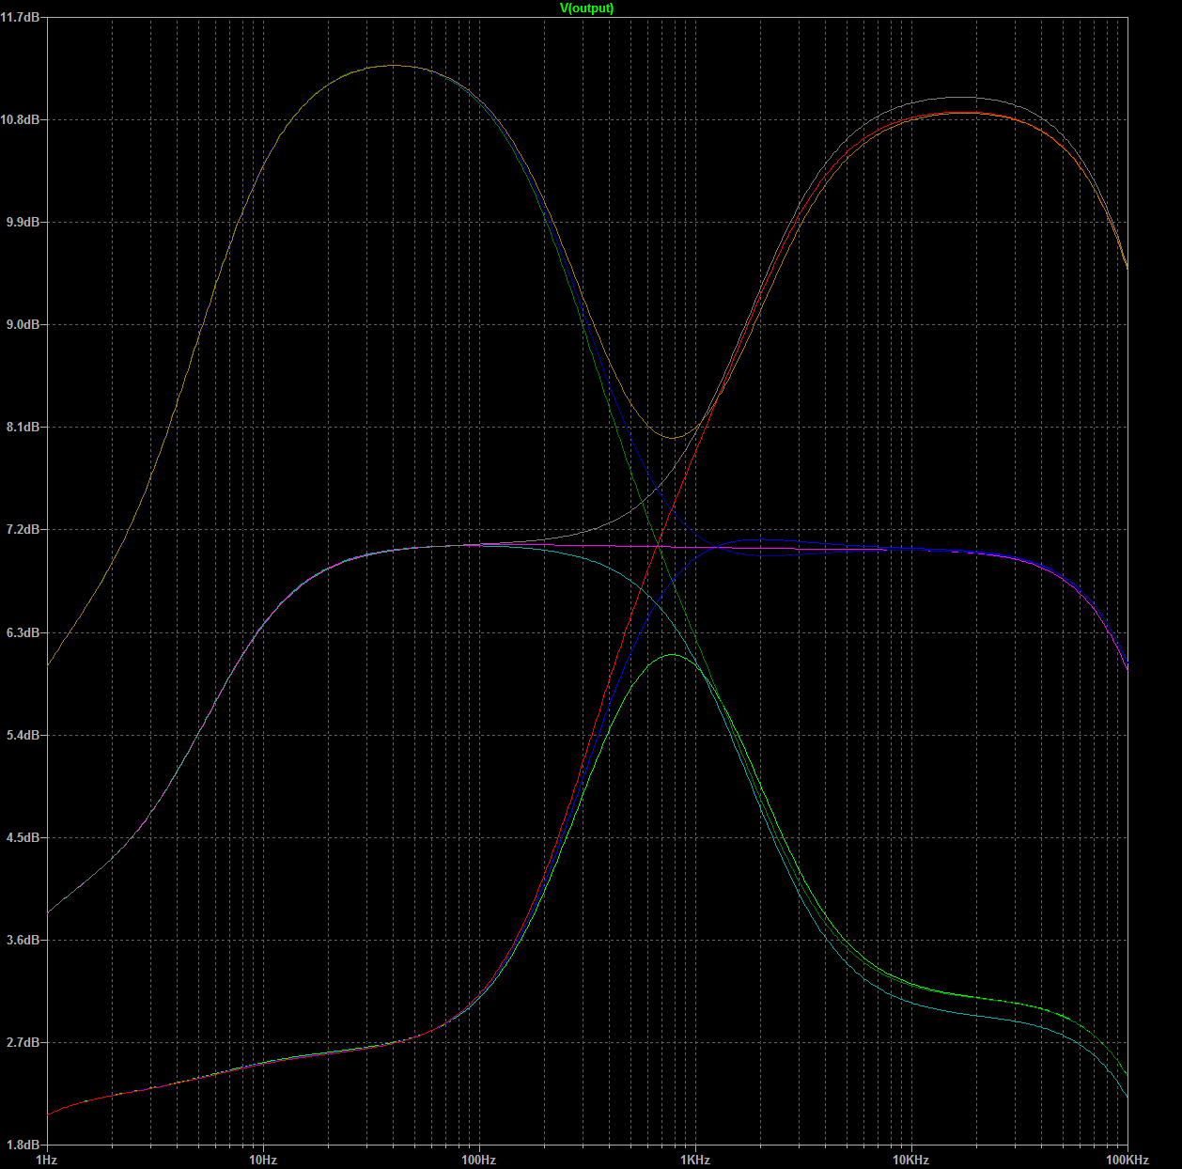
Task: Click the 10Hz frequency axis label
Action: point(263,1161)
